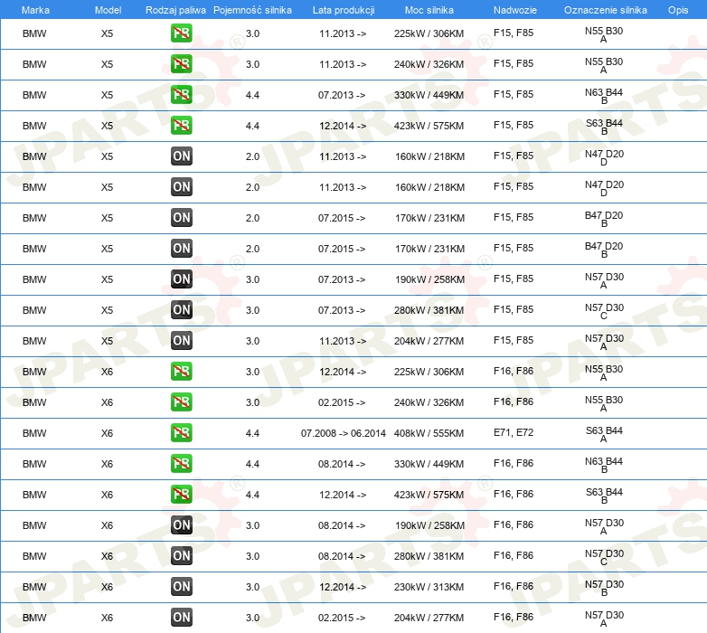Select petrol icon in X6 330kW/449KM row
This screenshot has height=633, width=707.
point(182,464)
